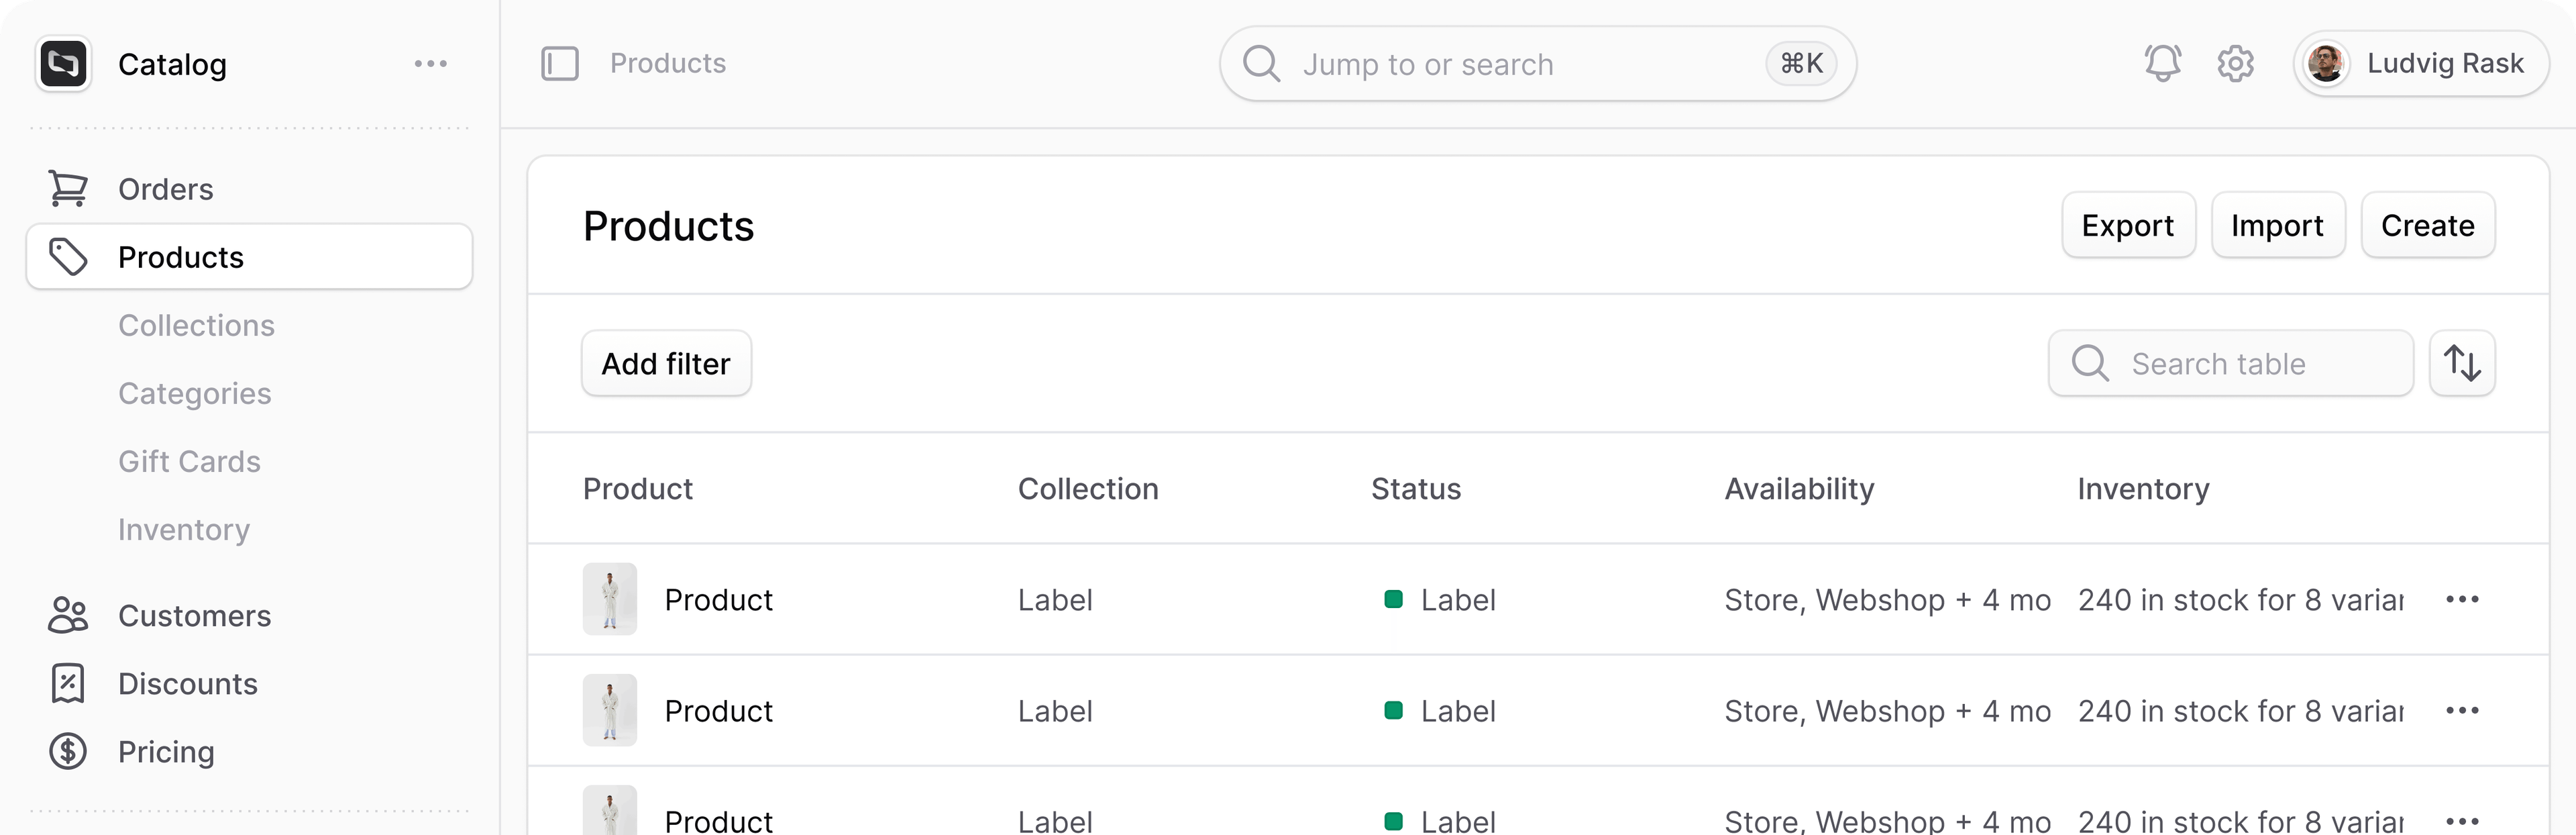The width and height of the screenshot is (2576, 835).
Task: Open the notifications bell
Action: tap(2162, 64)
